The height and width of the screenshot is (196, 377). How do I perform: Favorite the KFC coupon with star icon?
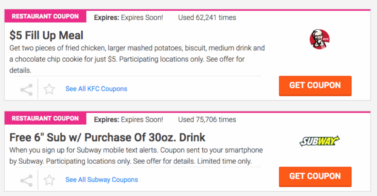49,89
